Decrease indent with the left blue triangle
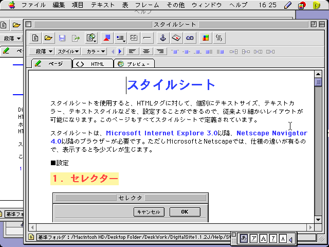 pyautogui.click(x=113, y=51)
